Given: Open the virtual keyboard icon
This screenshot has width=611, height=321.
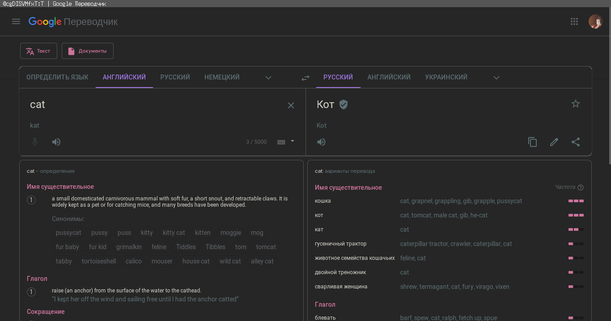Looking at the screenshot, I should coord(281,142).
